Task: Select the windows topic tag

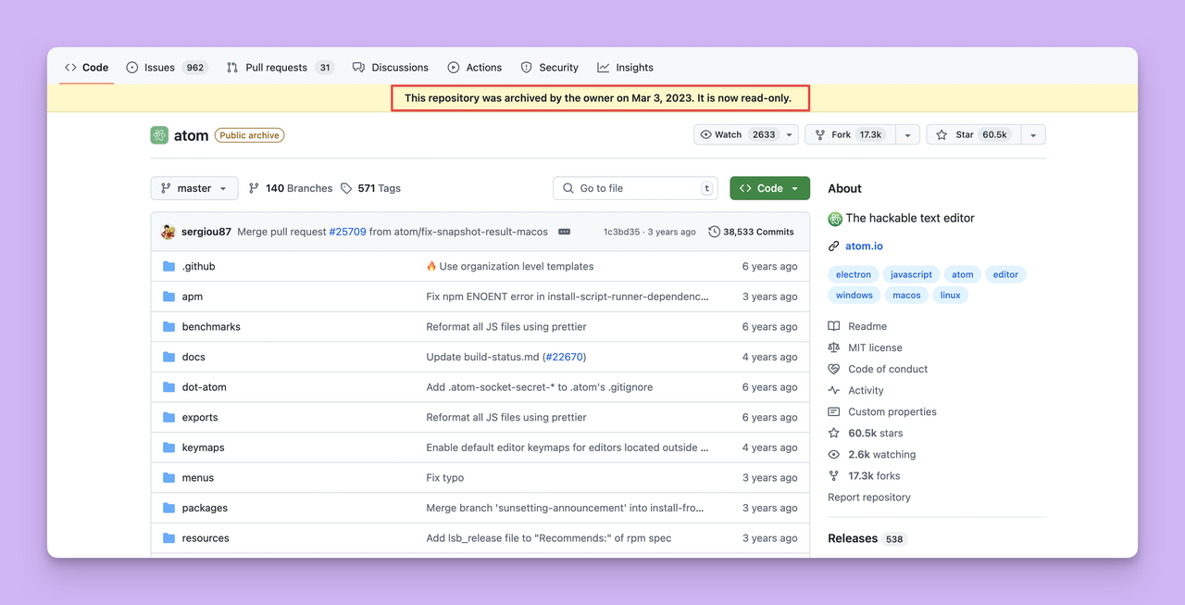Action: (854, 296)
